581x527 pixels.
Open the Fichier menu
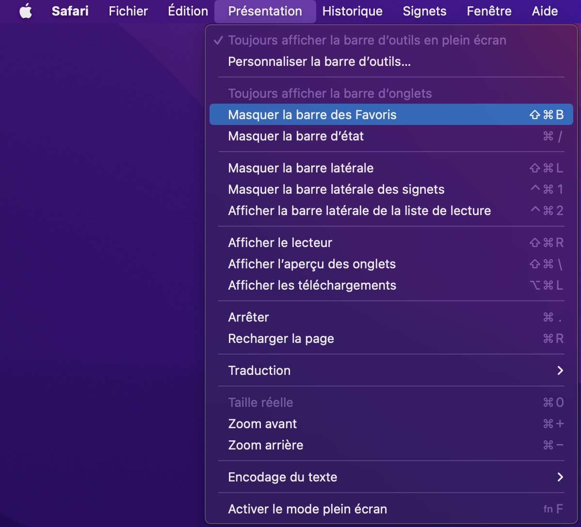coord(128,11)
